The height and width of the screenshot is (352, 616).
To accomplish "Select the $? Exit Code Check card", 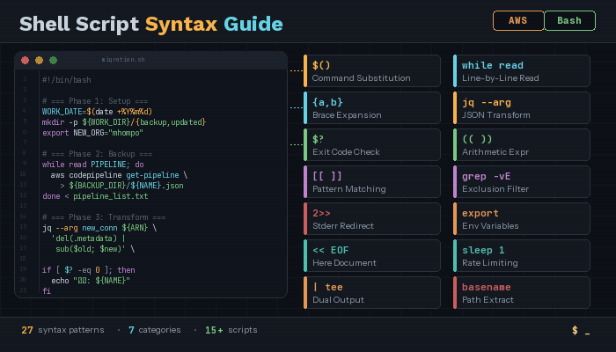I will (372, 145).
